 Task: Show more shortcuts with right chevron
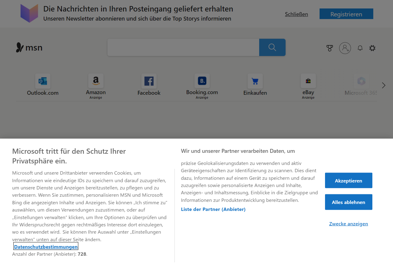384,85
